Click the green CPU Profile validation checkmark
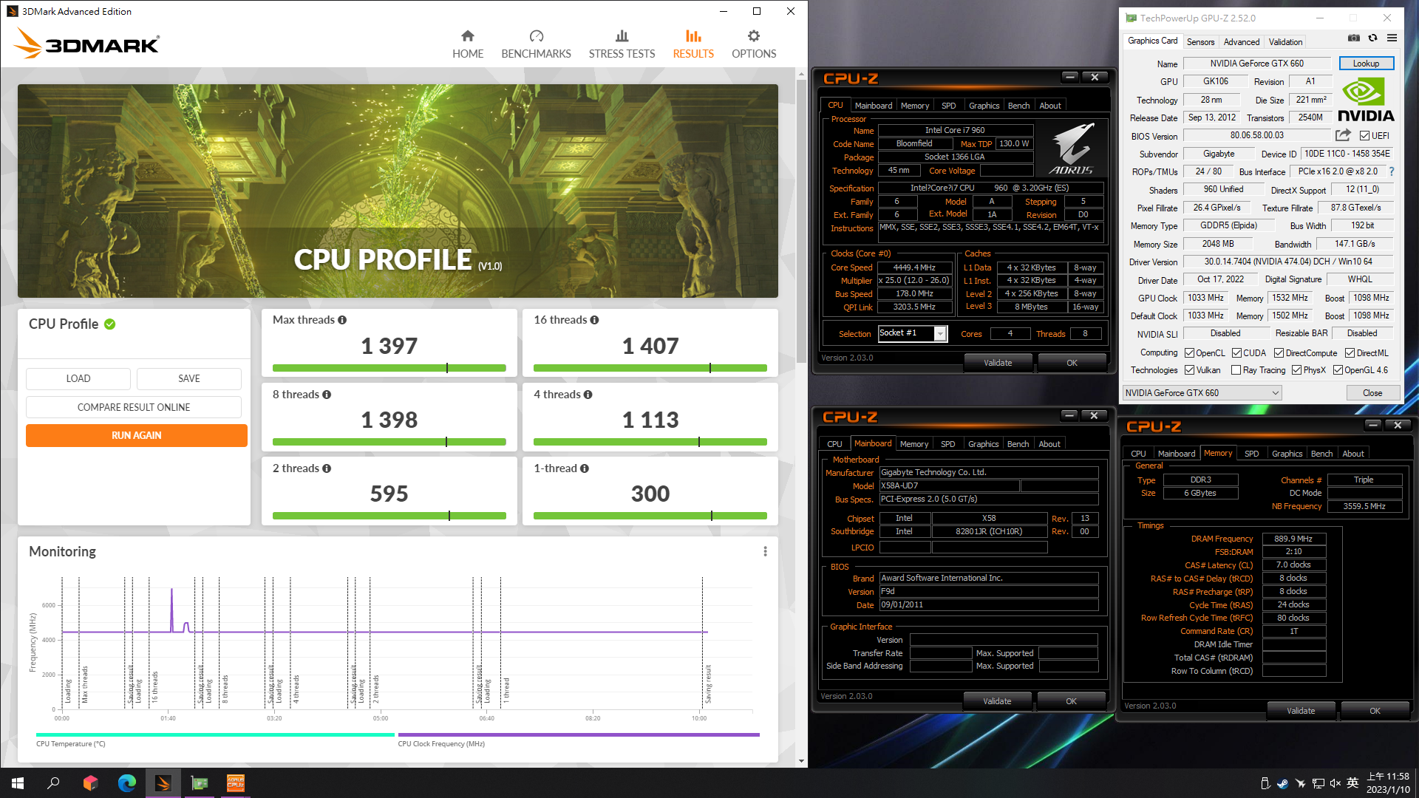Image resolution: width=1419 pixels, height=798 pixels. (109, 324)
